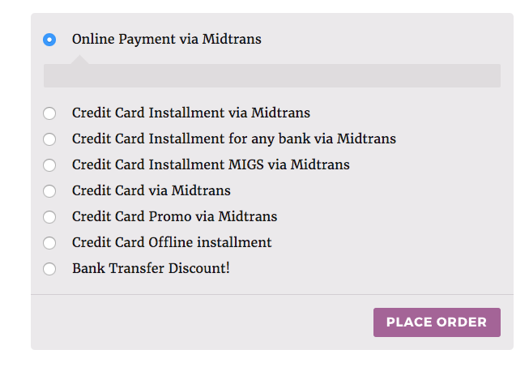Click the "Online Payment via Midtrans" label text
Screen dimensions: 529x367
pyautogui.click(x=166, y=39)
